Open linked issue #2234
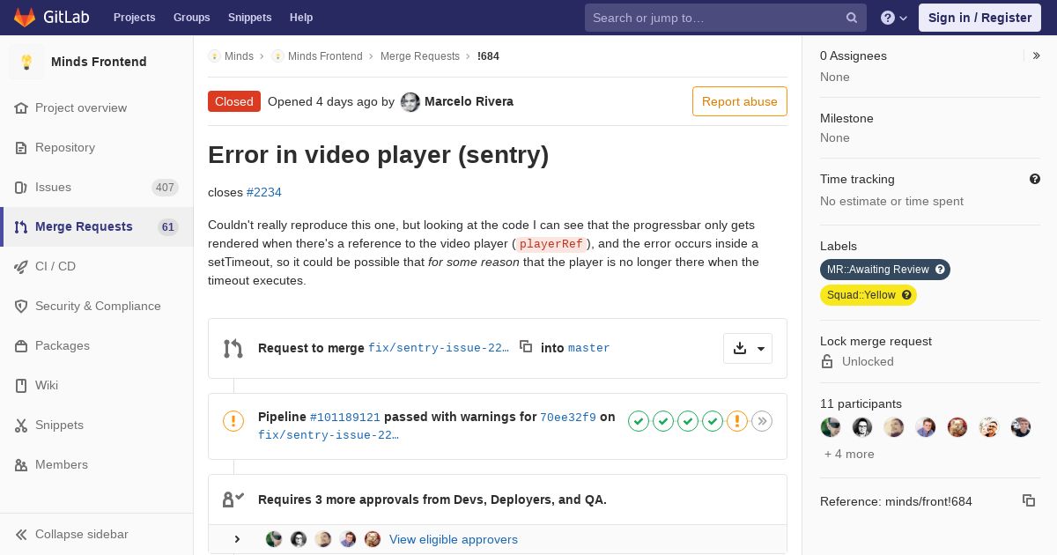The height and width of the screenshot is (555, 1057). click(x=264, y=192)
